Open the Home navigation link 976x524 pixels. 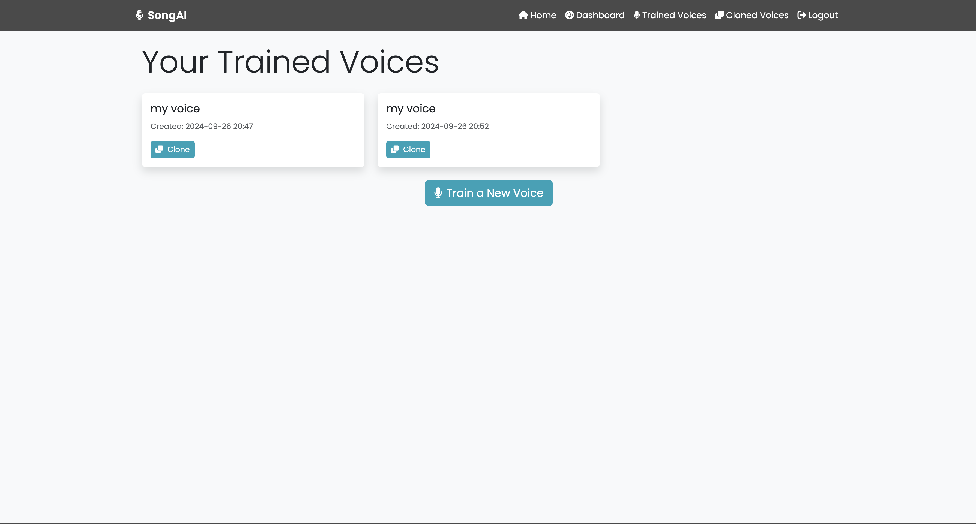tap(543, 15)
